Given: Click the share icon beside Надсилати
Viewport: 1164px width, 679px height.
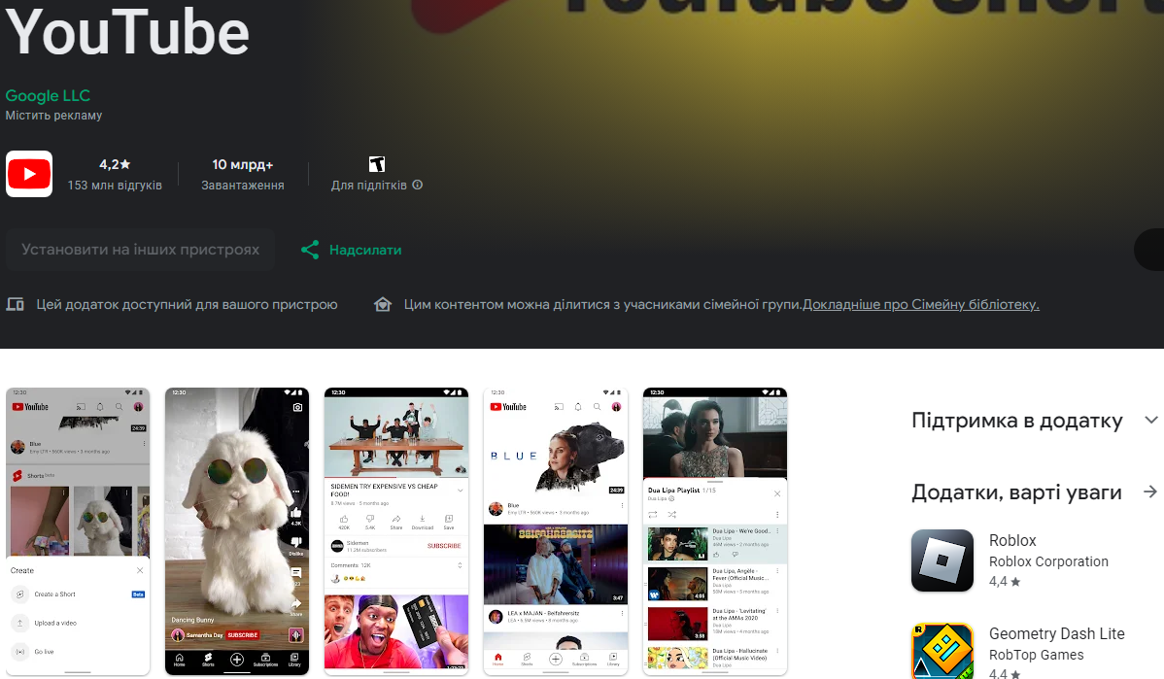Looking at the screenshot, I should pyautogui.click(x=310, y=250).
